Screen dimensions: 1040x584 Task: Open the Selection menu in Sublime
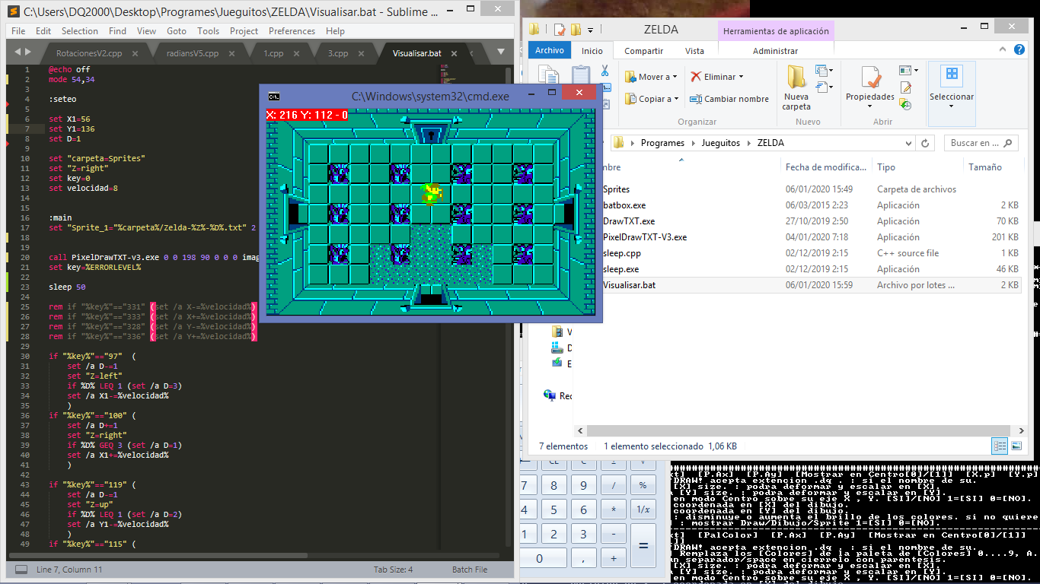[x=80, y=31]
